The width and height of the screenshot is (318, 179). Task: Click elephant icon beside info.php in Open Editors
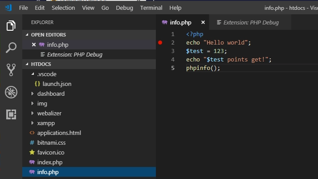pyautogui.click(x=42, y=45)
